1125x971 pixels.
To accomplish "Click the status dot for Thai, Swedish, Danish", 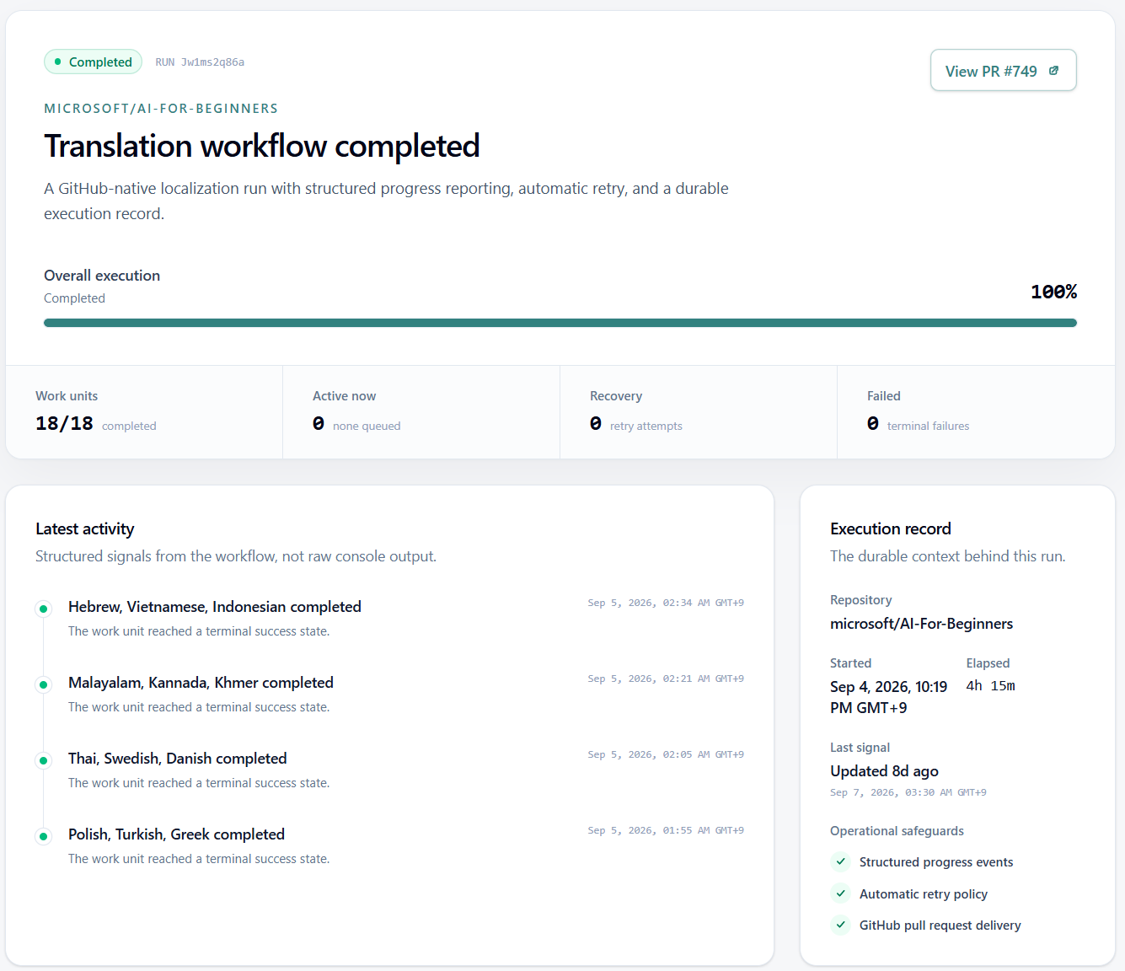I will click(x=43, y=760).
